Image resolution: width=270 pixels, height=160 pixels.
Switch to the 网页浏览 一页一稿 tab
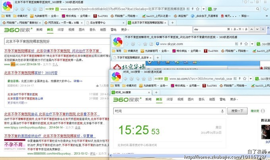[64, 23]
